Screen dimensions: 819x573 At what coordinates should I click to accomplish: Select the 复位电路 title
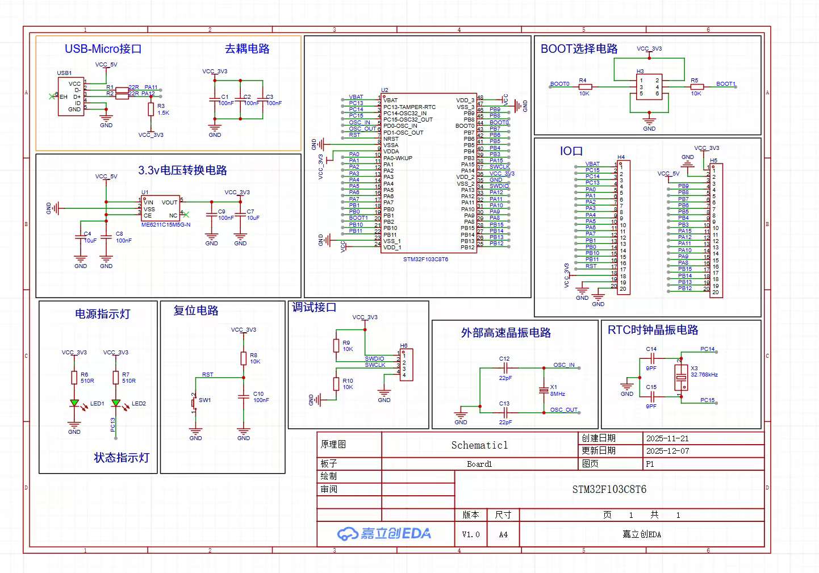click(x=196, y=311)
